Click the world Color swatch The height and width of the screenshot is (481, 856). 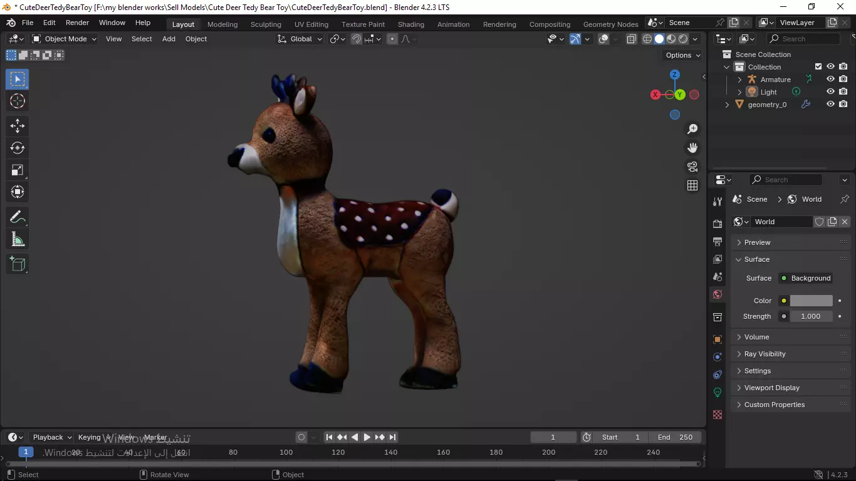pos(812,301)
